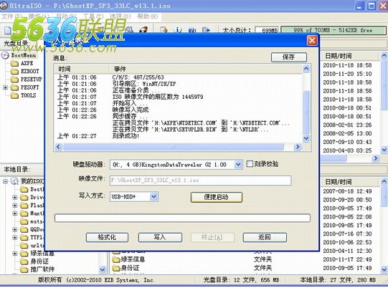
Task: Collapse the 我的ISO tree node
Action: coord(5,181)
